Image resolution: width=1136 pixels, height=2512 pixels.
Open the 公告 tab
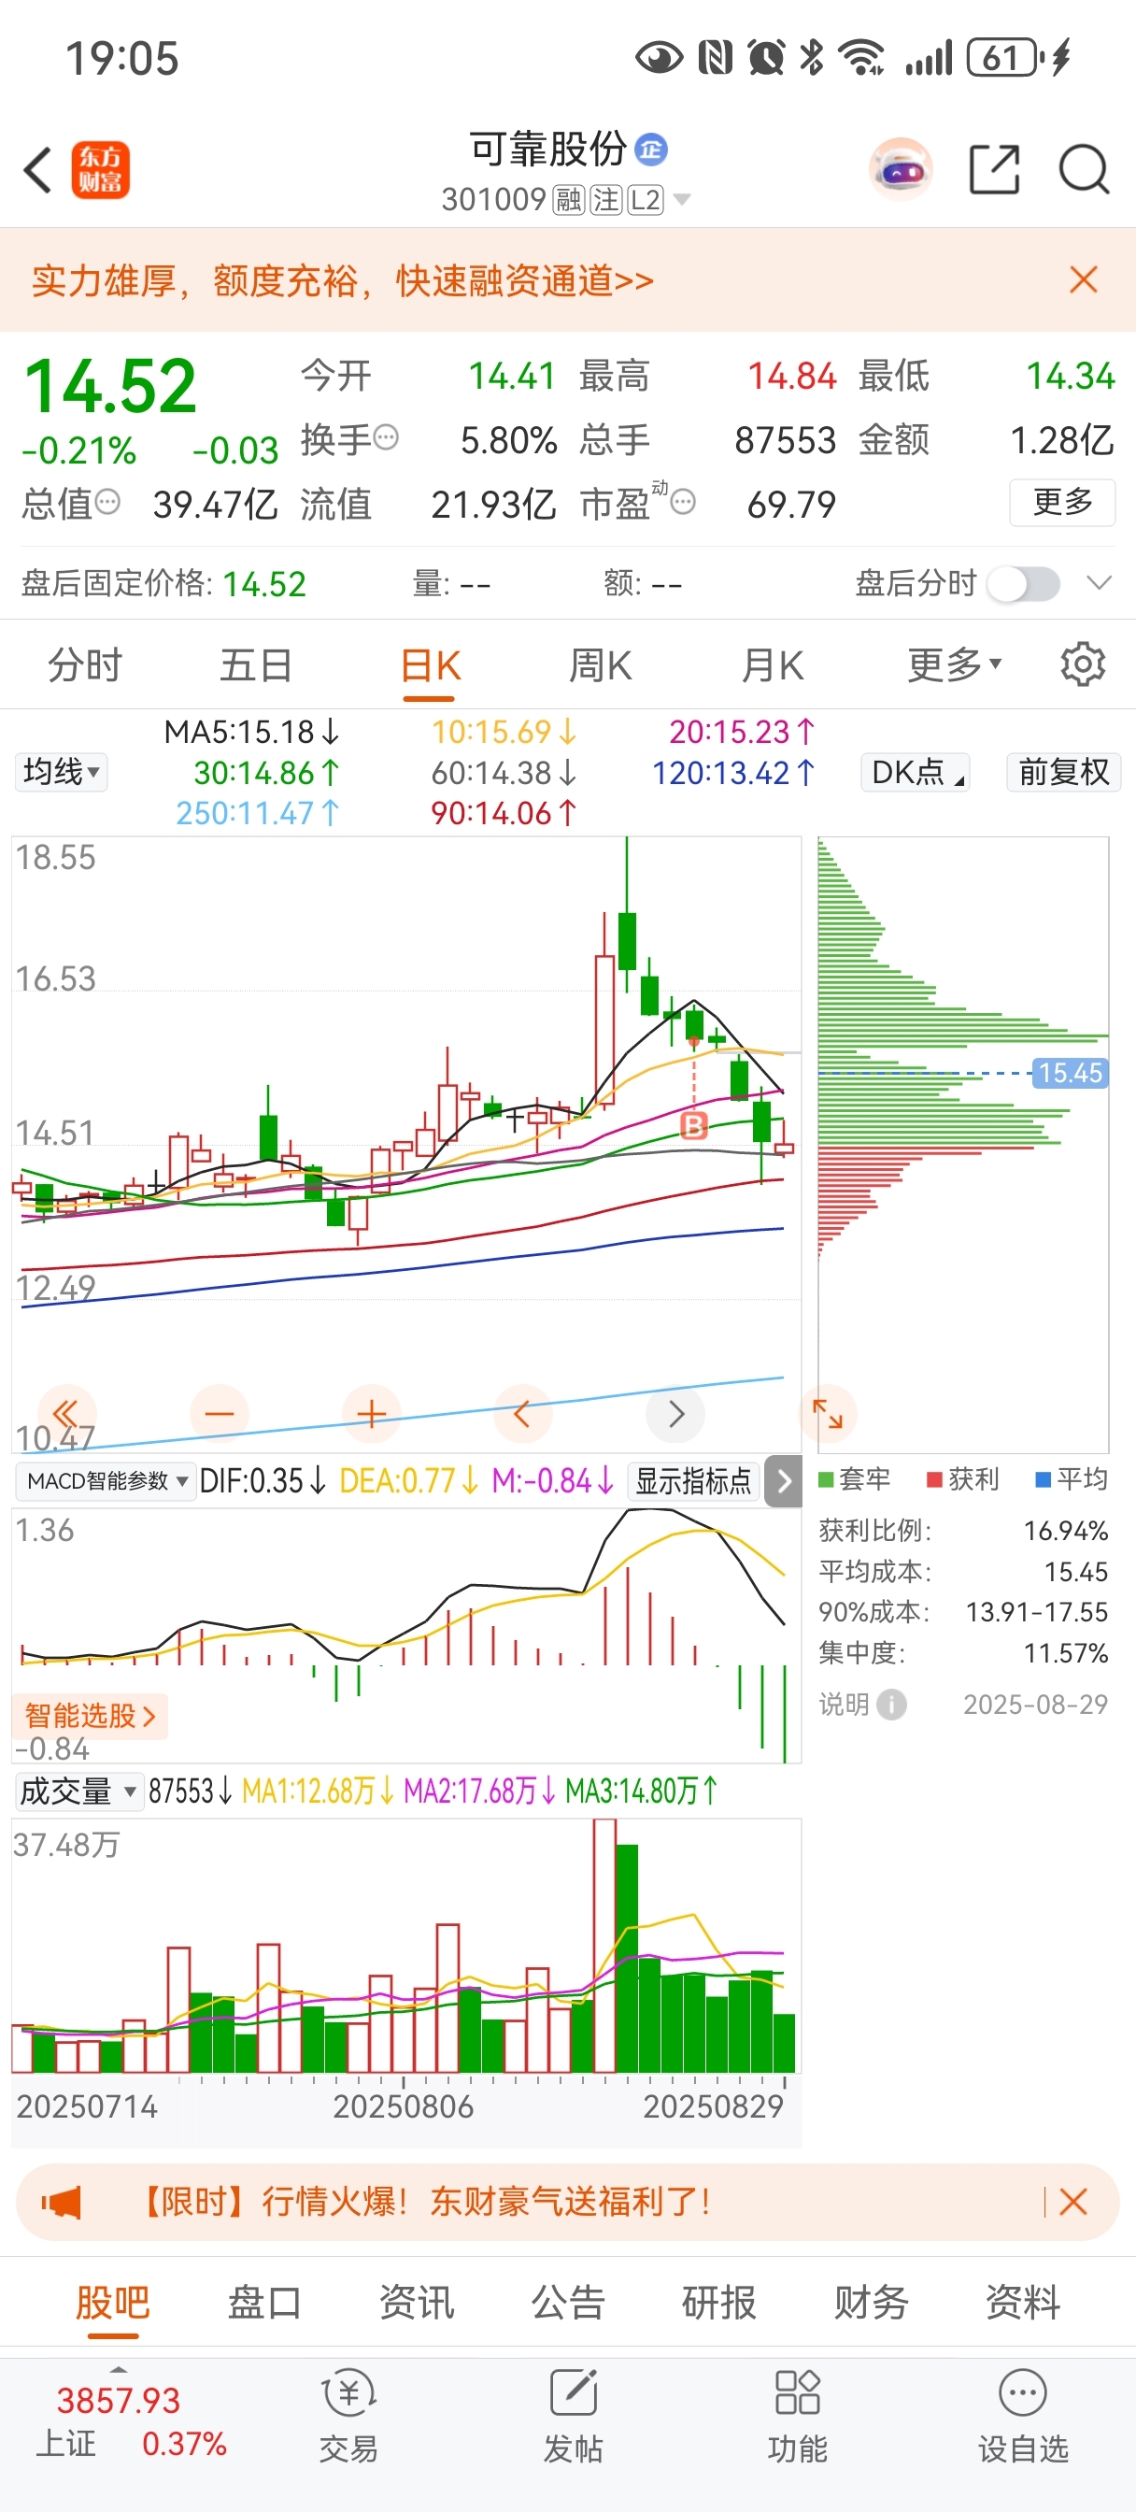567,2303
